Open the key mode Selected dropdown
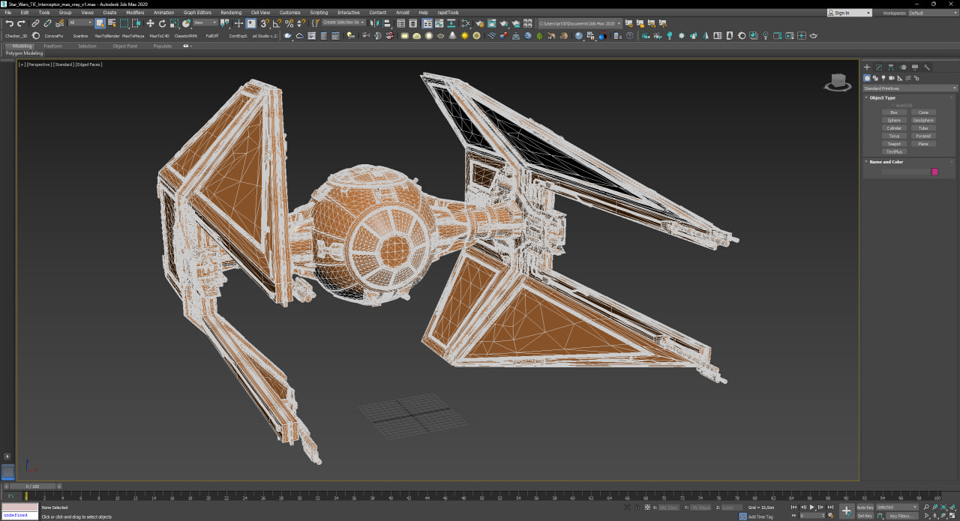 [897, 508]
